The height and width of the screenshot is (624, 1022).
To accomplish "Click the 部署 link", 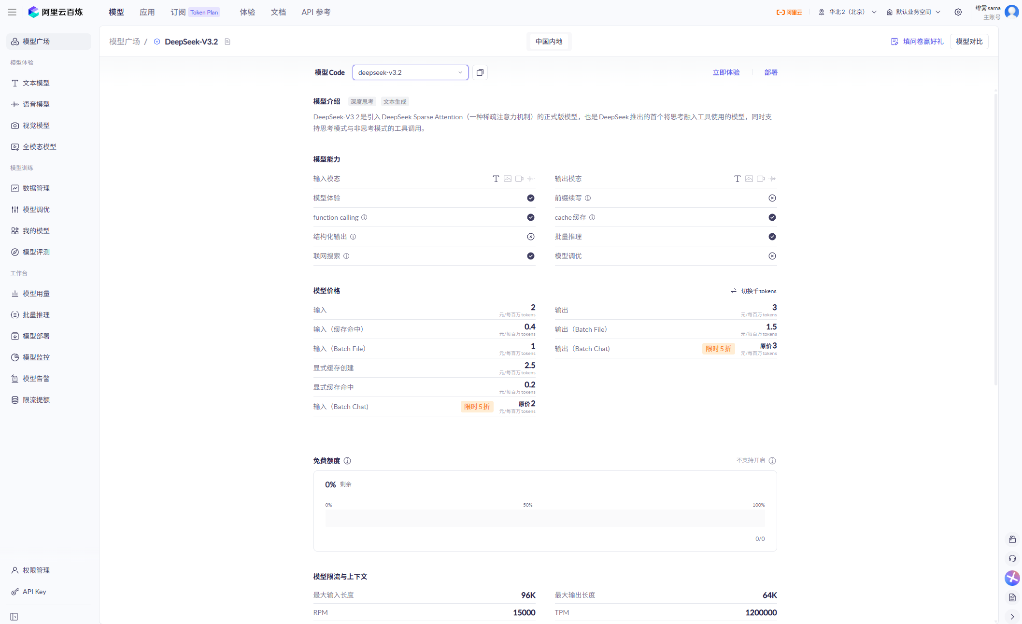I will pyautogui.click(x=771, y=72).
